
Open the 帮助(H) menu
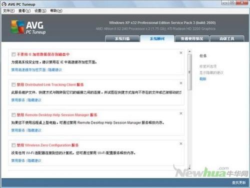pos(56,11)
